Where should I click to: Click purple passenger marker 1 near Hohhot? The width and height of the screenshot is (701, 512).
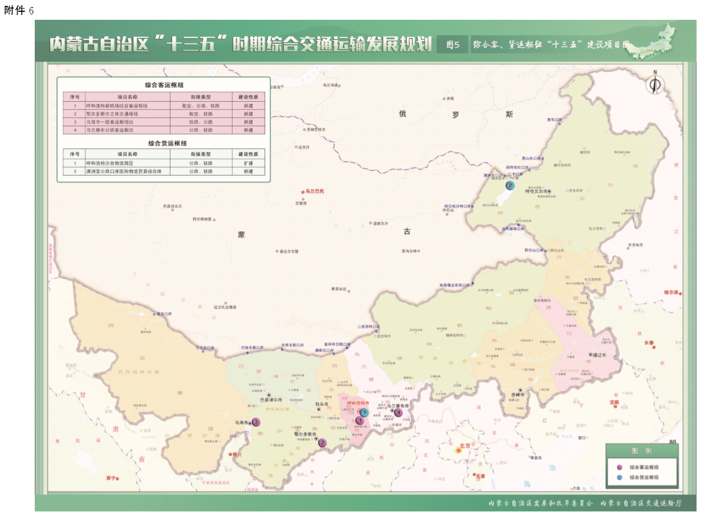click(x=360, y=421)
